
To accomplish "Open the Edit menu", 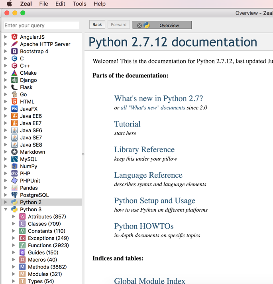I will (x=60, y=4).
